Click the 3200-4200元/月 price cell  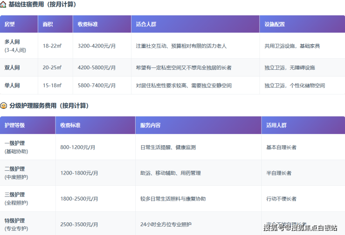pyautogui.click(x=97, y=46)
